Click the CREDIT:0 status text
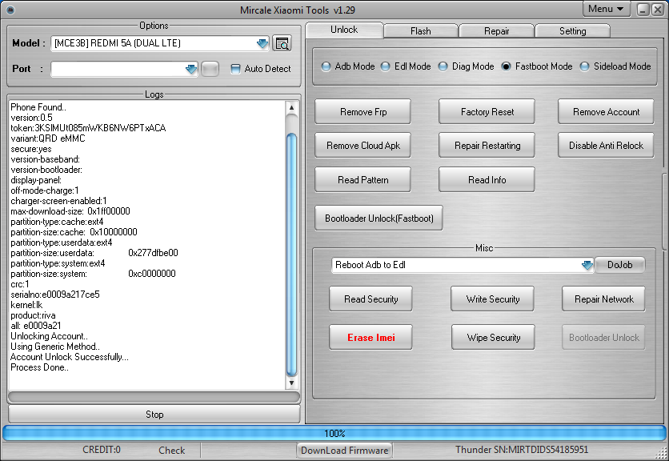The width and height of the screenshot is (669, 461). [x=102, y=450]
